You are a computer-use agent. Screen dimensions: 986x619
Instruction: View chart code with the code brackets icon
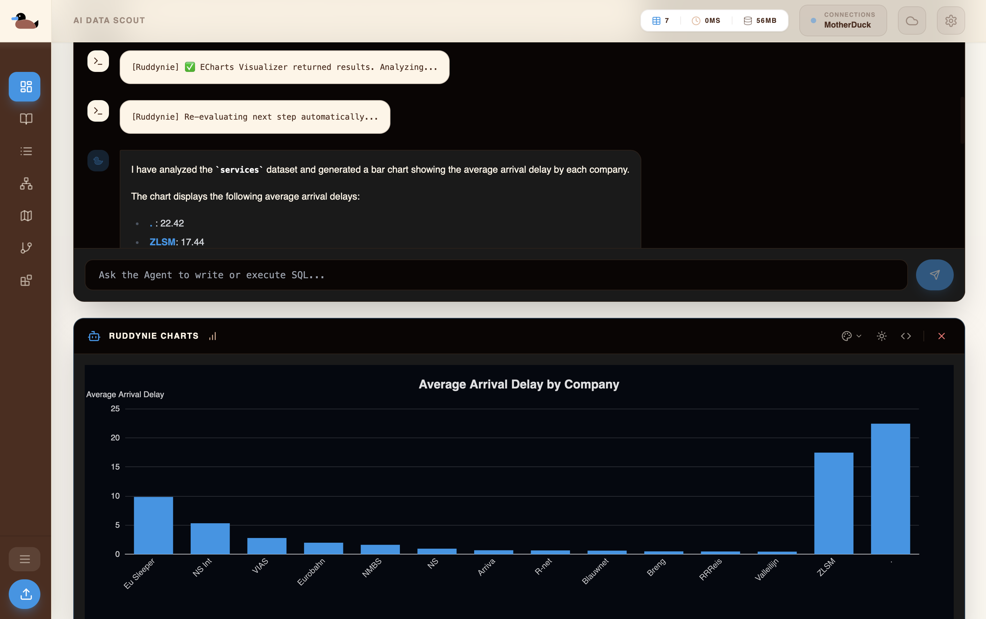[x=906, y=336]
